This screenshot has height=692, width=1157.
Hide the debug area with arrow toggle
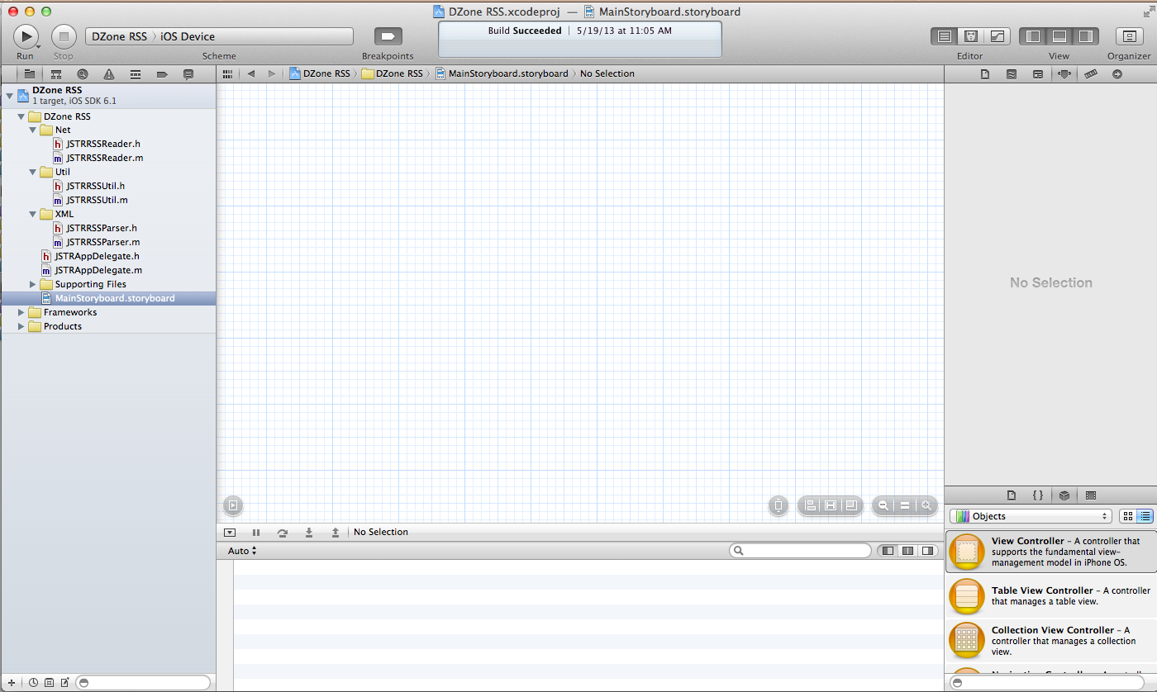230,533
